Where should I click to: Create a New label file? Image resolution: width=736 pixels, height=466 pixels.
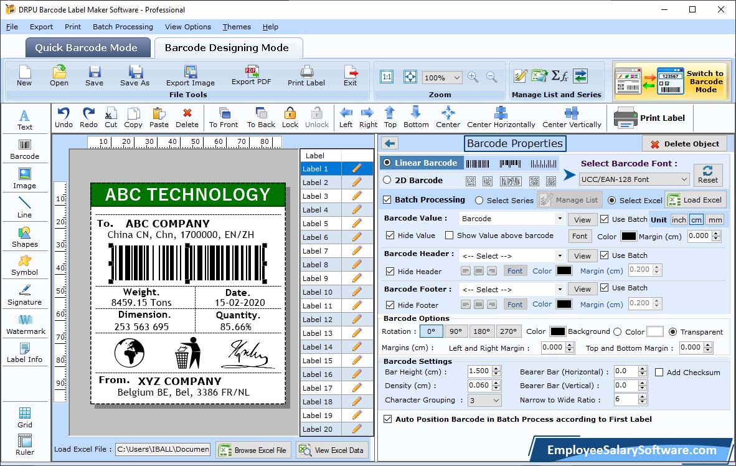click(24, 75)
